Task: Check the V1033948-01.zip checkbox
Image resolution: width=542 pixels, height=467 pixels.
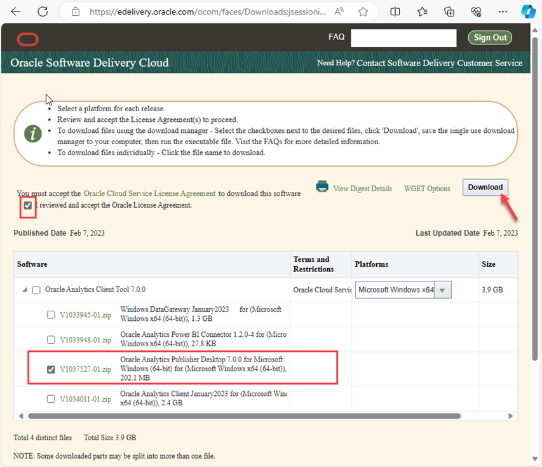Action: pos(51,339)
